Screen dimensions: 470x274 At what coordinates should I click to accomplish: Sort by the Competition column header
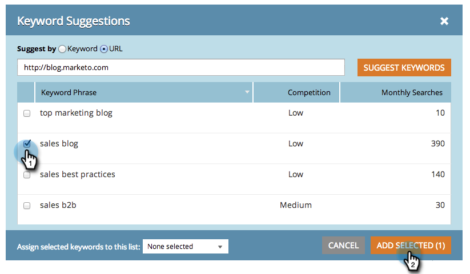[308, 92]
